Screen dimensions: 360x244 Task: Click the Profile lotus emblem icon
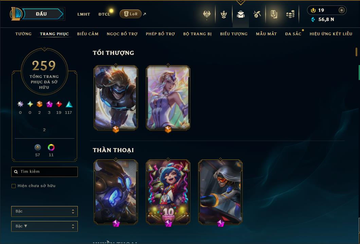tap(223, 15)
